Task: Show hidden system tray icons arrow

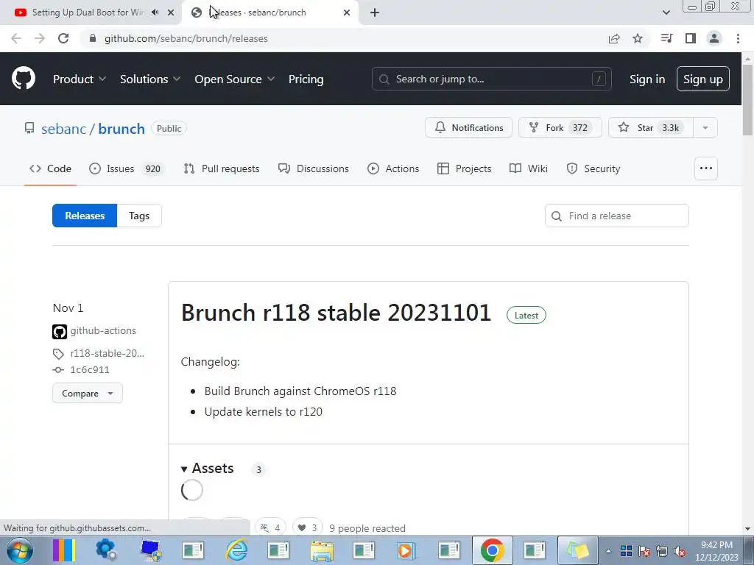Action: [x=608, y=551]
